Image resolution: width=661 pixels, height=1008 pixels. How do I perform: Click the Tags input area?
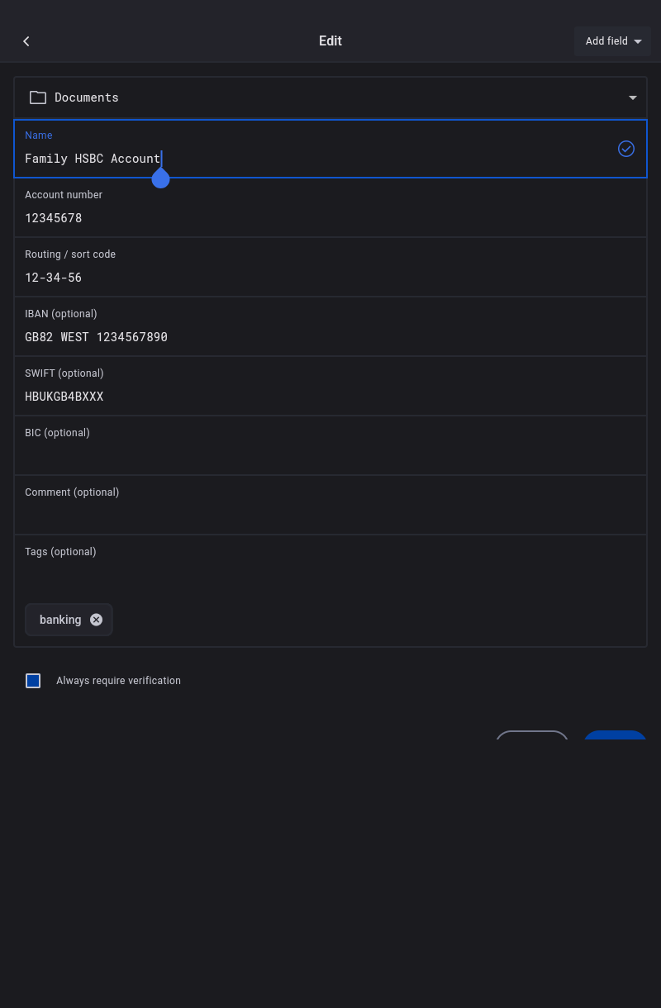pyautogui.click(x=330, y=575)
